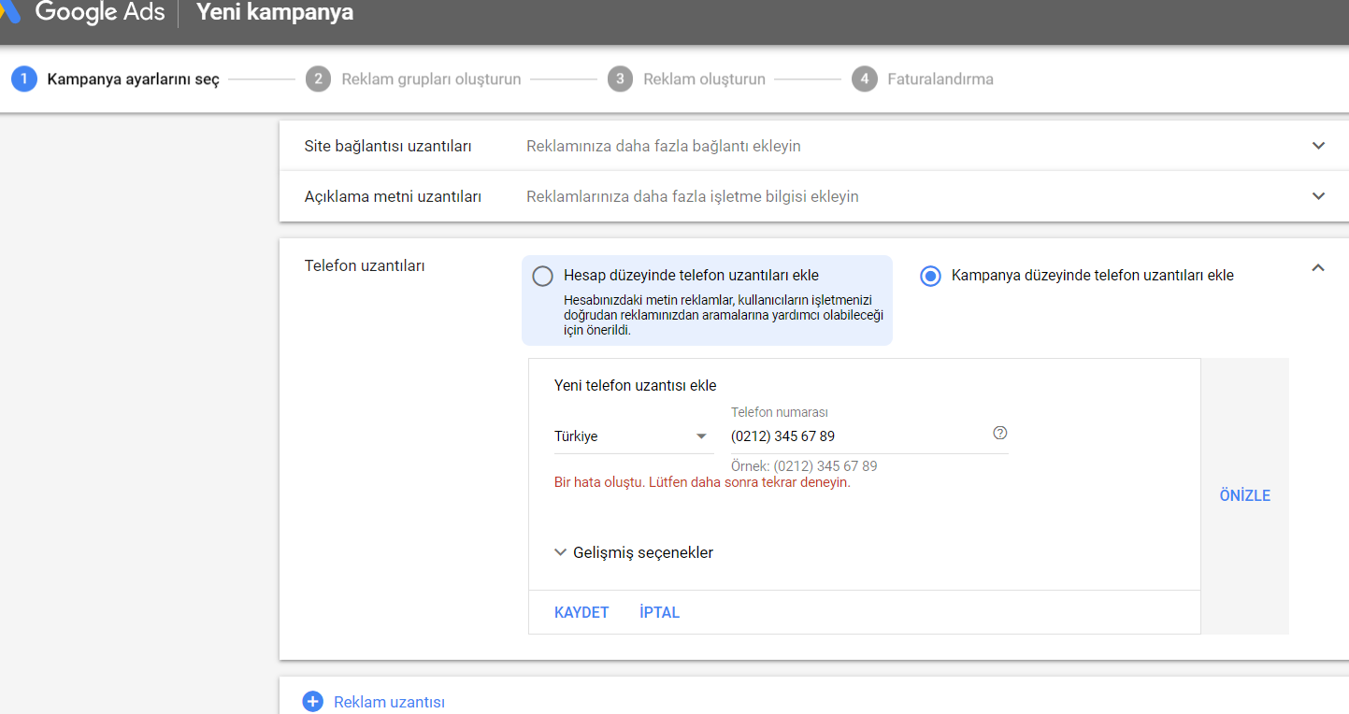Click the step 3 circle icon

620,79
